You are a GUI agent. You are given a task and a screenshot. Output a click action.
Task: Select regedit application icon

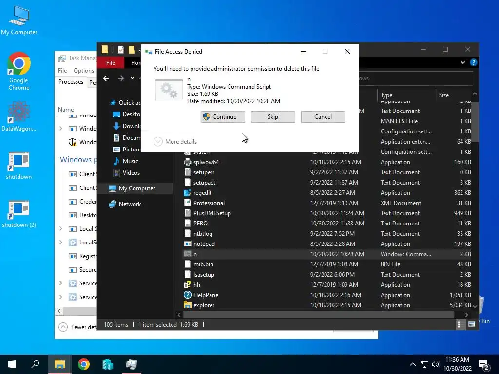coord(188,193)
